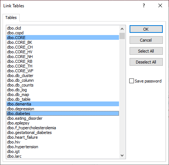This screenshot has height=165, width=169.
Task: Confirm selection with the OK button
Action: pos(146,29)
